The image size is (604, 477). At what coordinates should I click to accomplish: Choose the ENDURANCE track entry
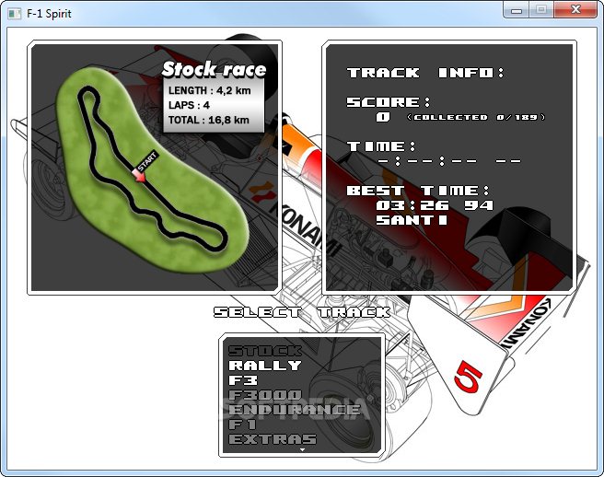[295, 410]
